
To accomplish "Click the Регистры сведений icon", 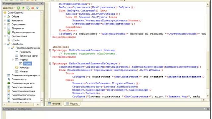I will (9, 87).
